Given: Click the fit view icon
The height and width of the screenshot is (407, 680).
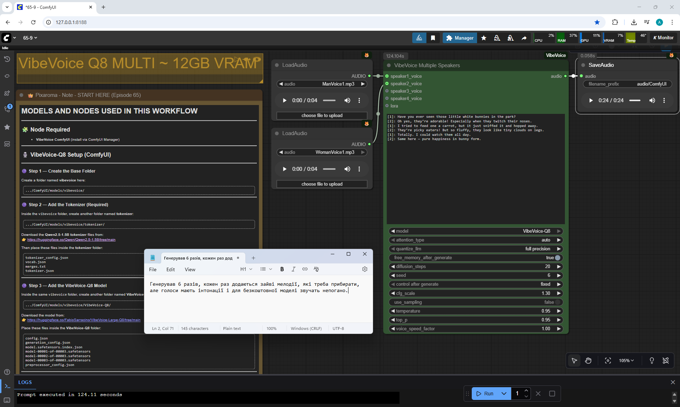Looking at the screenshot, I should click(x=608, y=361).
